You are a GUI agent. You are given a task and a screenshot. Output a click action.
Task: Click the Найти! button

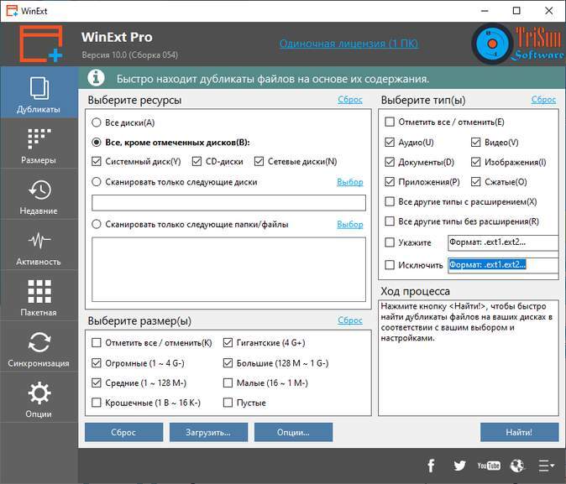click(519, 432)
